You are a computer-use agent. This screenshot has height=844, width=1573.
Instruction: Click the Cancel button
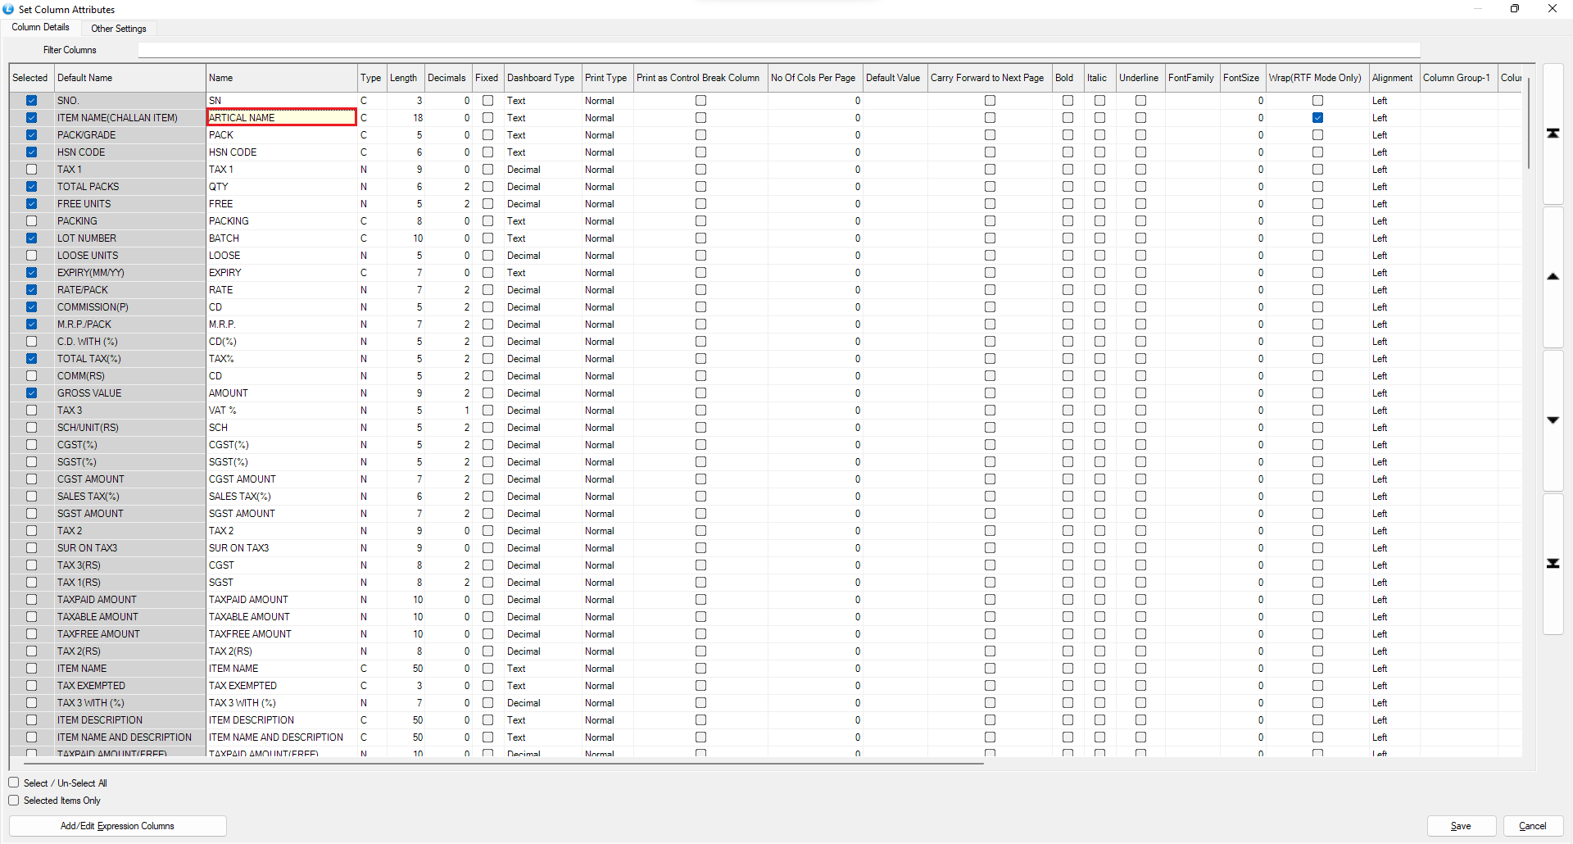[1532, 826]
